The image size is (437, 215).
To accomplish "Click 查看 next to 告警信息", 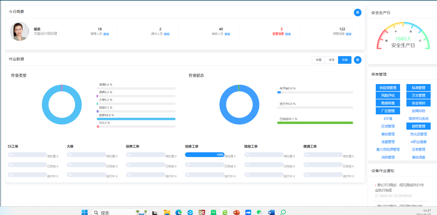I will pyautogui.click(x=288, y=34).
